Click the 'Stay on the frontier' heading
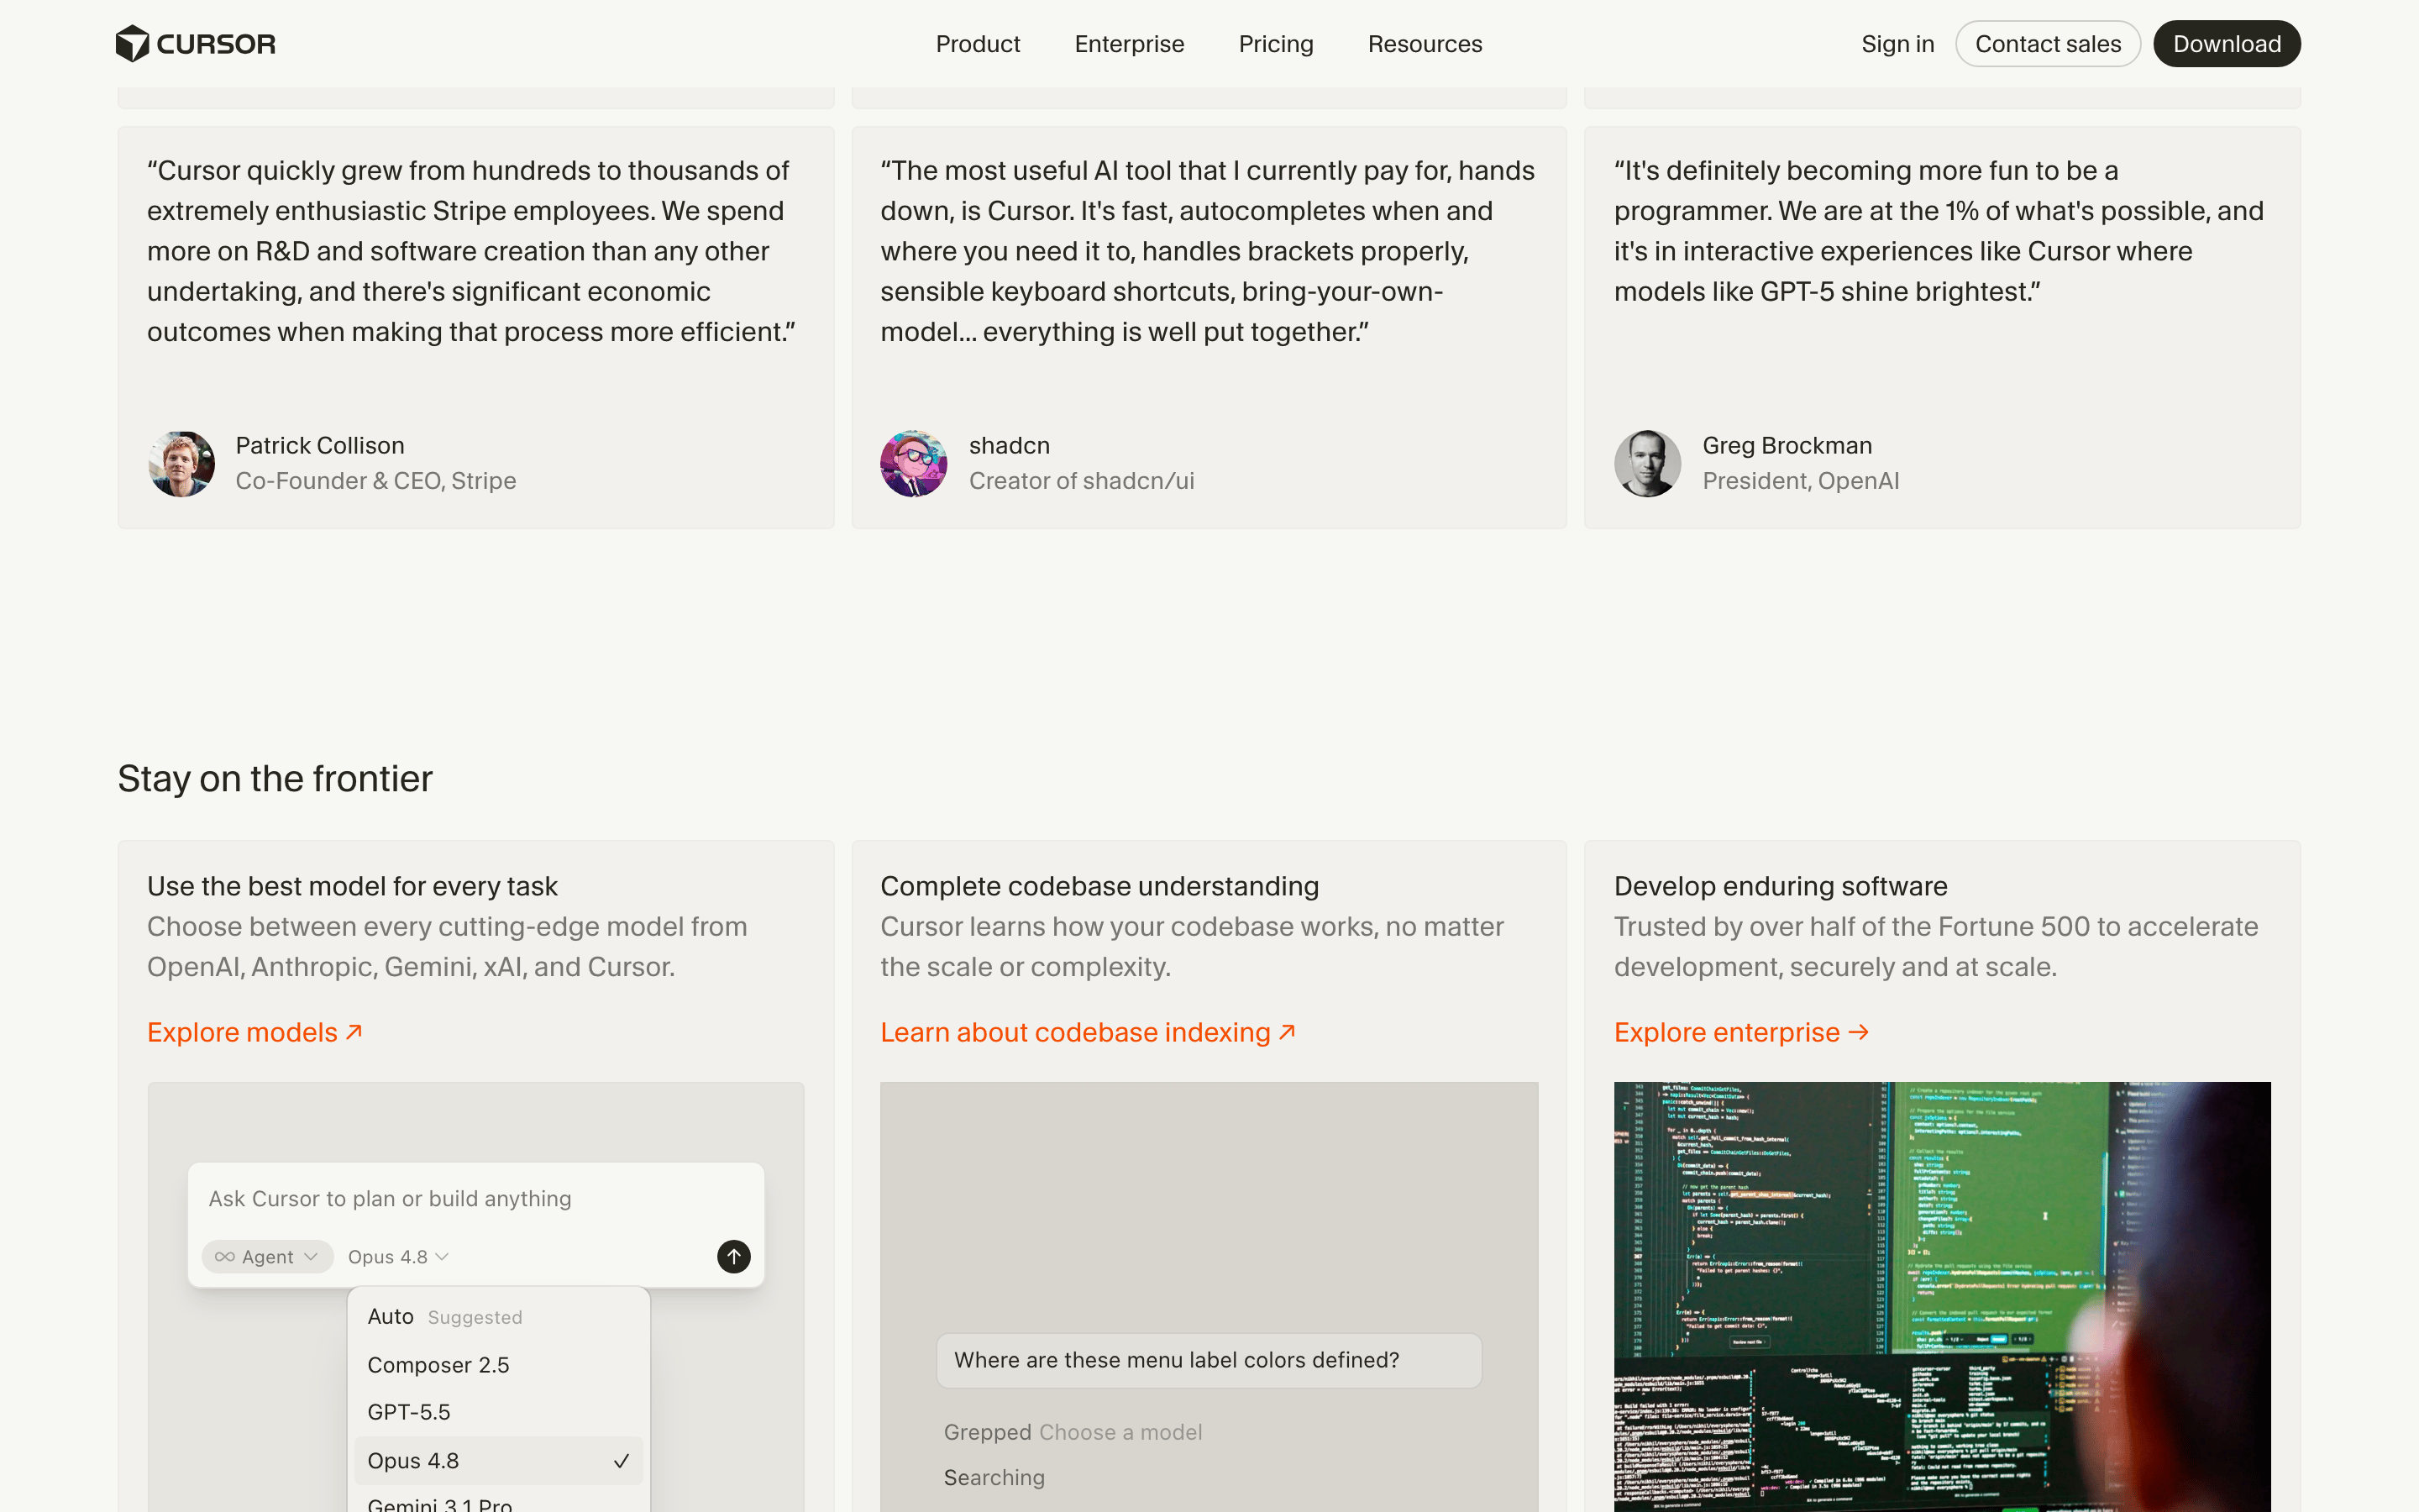 pyautogui.click(x=275, y=778)
